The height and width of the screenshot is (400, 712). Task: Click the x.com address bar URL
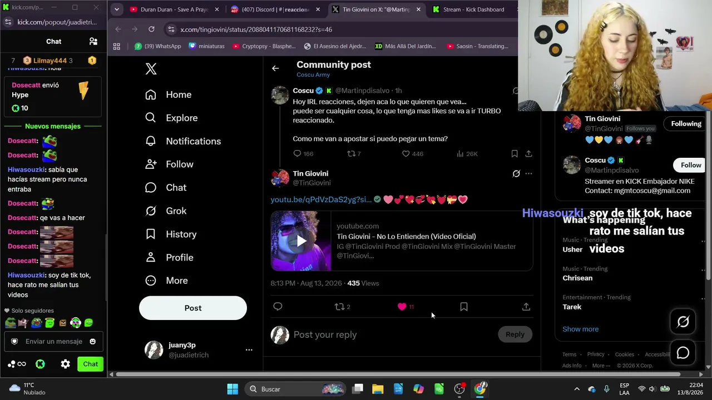(256, 29)
